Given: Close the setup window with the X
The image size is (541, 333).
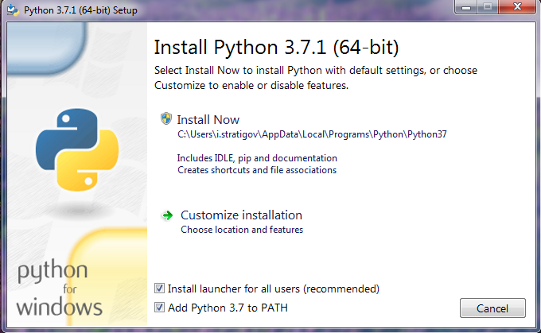Looking at the screenshot, I should pyautogui.click(x=517, y=7).
